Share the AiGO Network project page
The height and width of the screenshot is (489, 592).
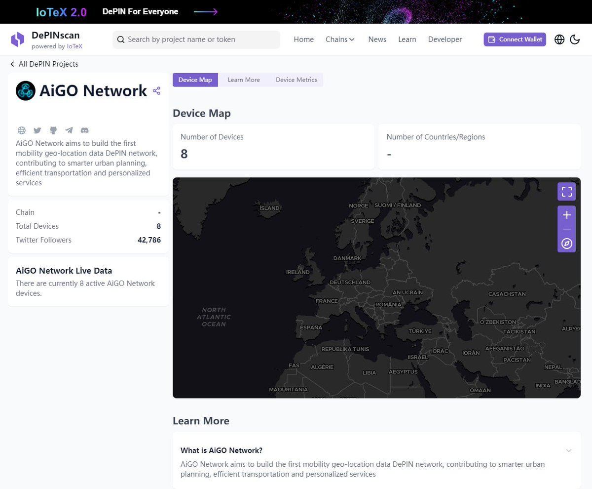(x=157, y=91)
